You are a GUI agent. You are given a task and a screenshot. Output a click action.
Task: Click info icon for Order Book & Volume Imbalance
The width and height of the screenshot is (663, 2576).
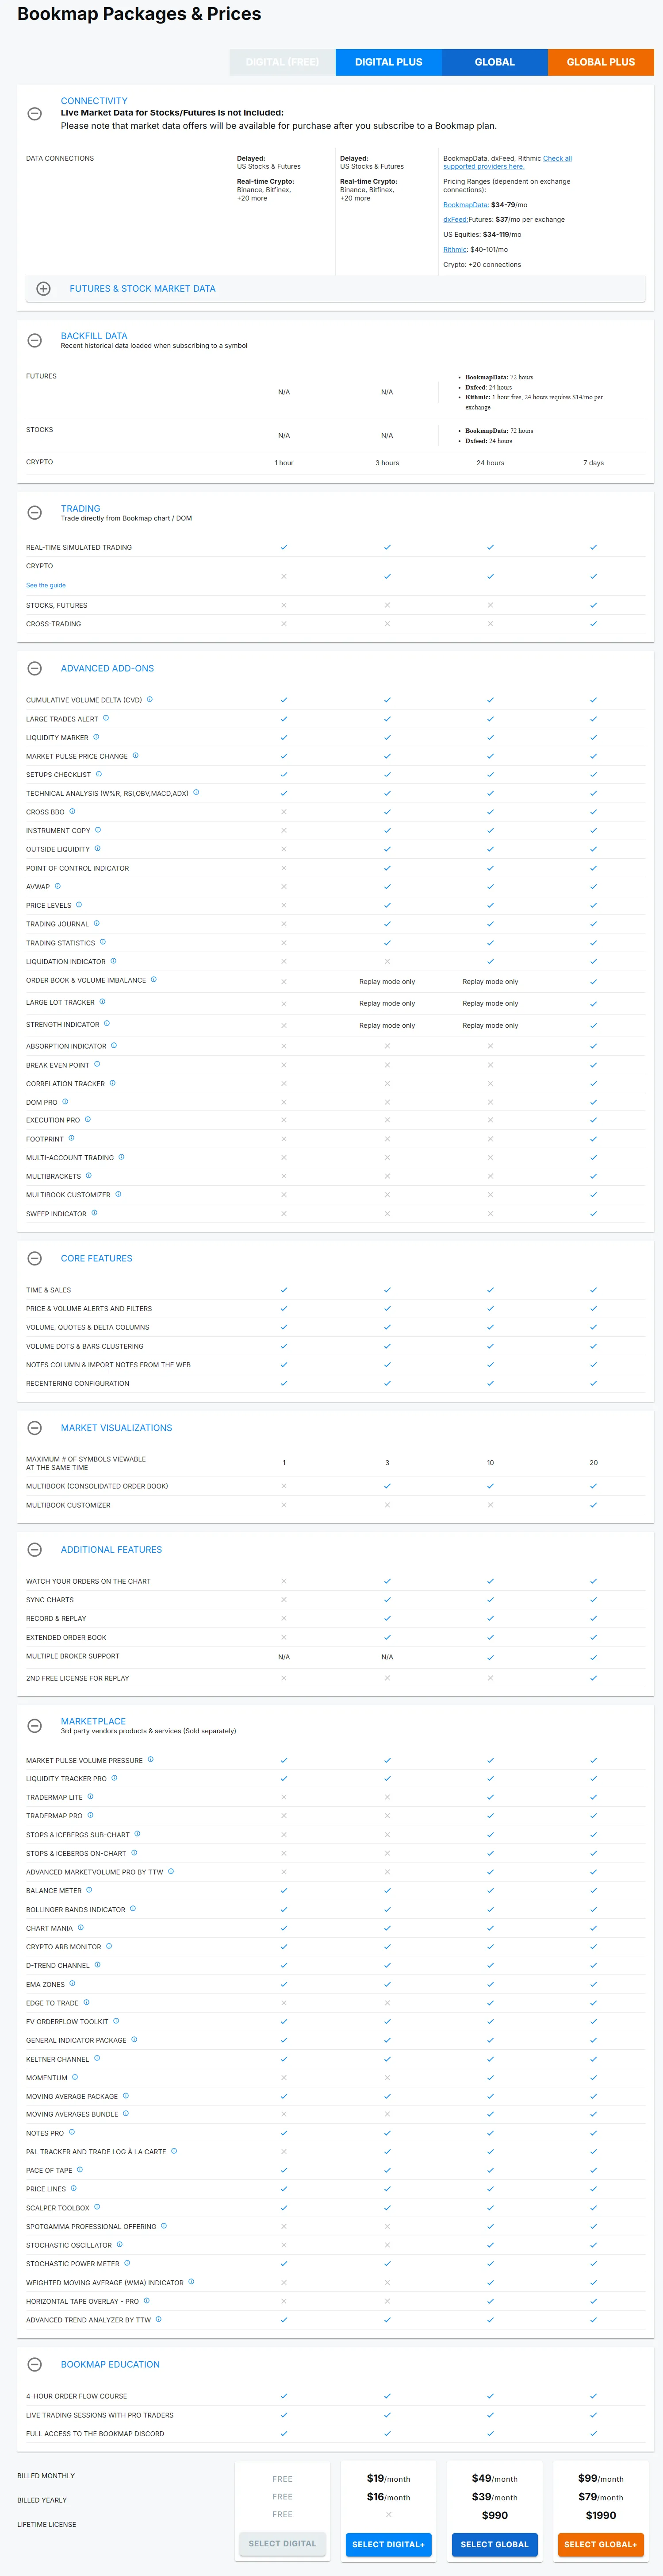point(153,979)
